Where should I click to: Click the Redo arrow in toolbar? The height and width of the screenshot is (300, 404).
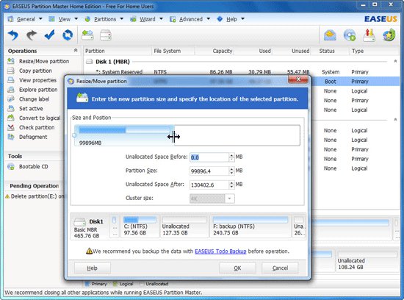coord(32,35)
